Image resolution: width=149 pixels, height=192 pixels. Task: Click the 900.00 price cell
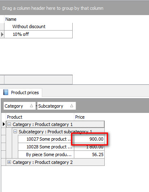click(x=89, y=139)
